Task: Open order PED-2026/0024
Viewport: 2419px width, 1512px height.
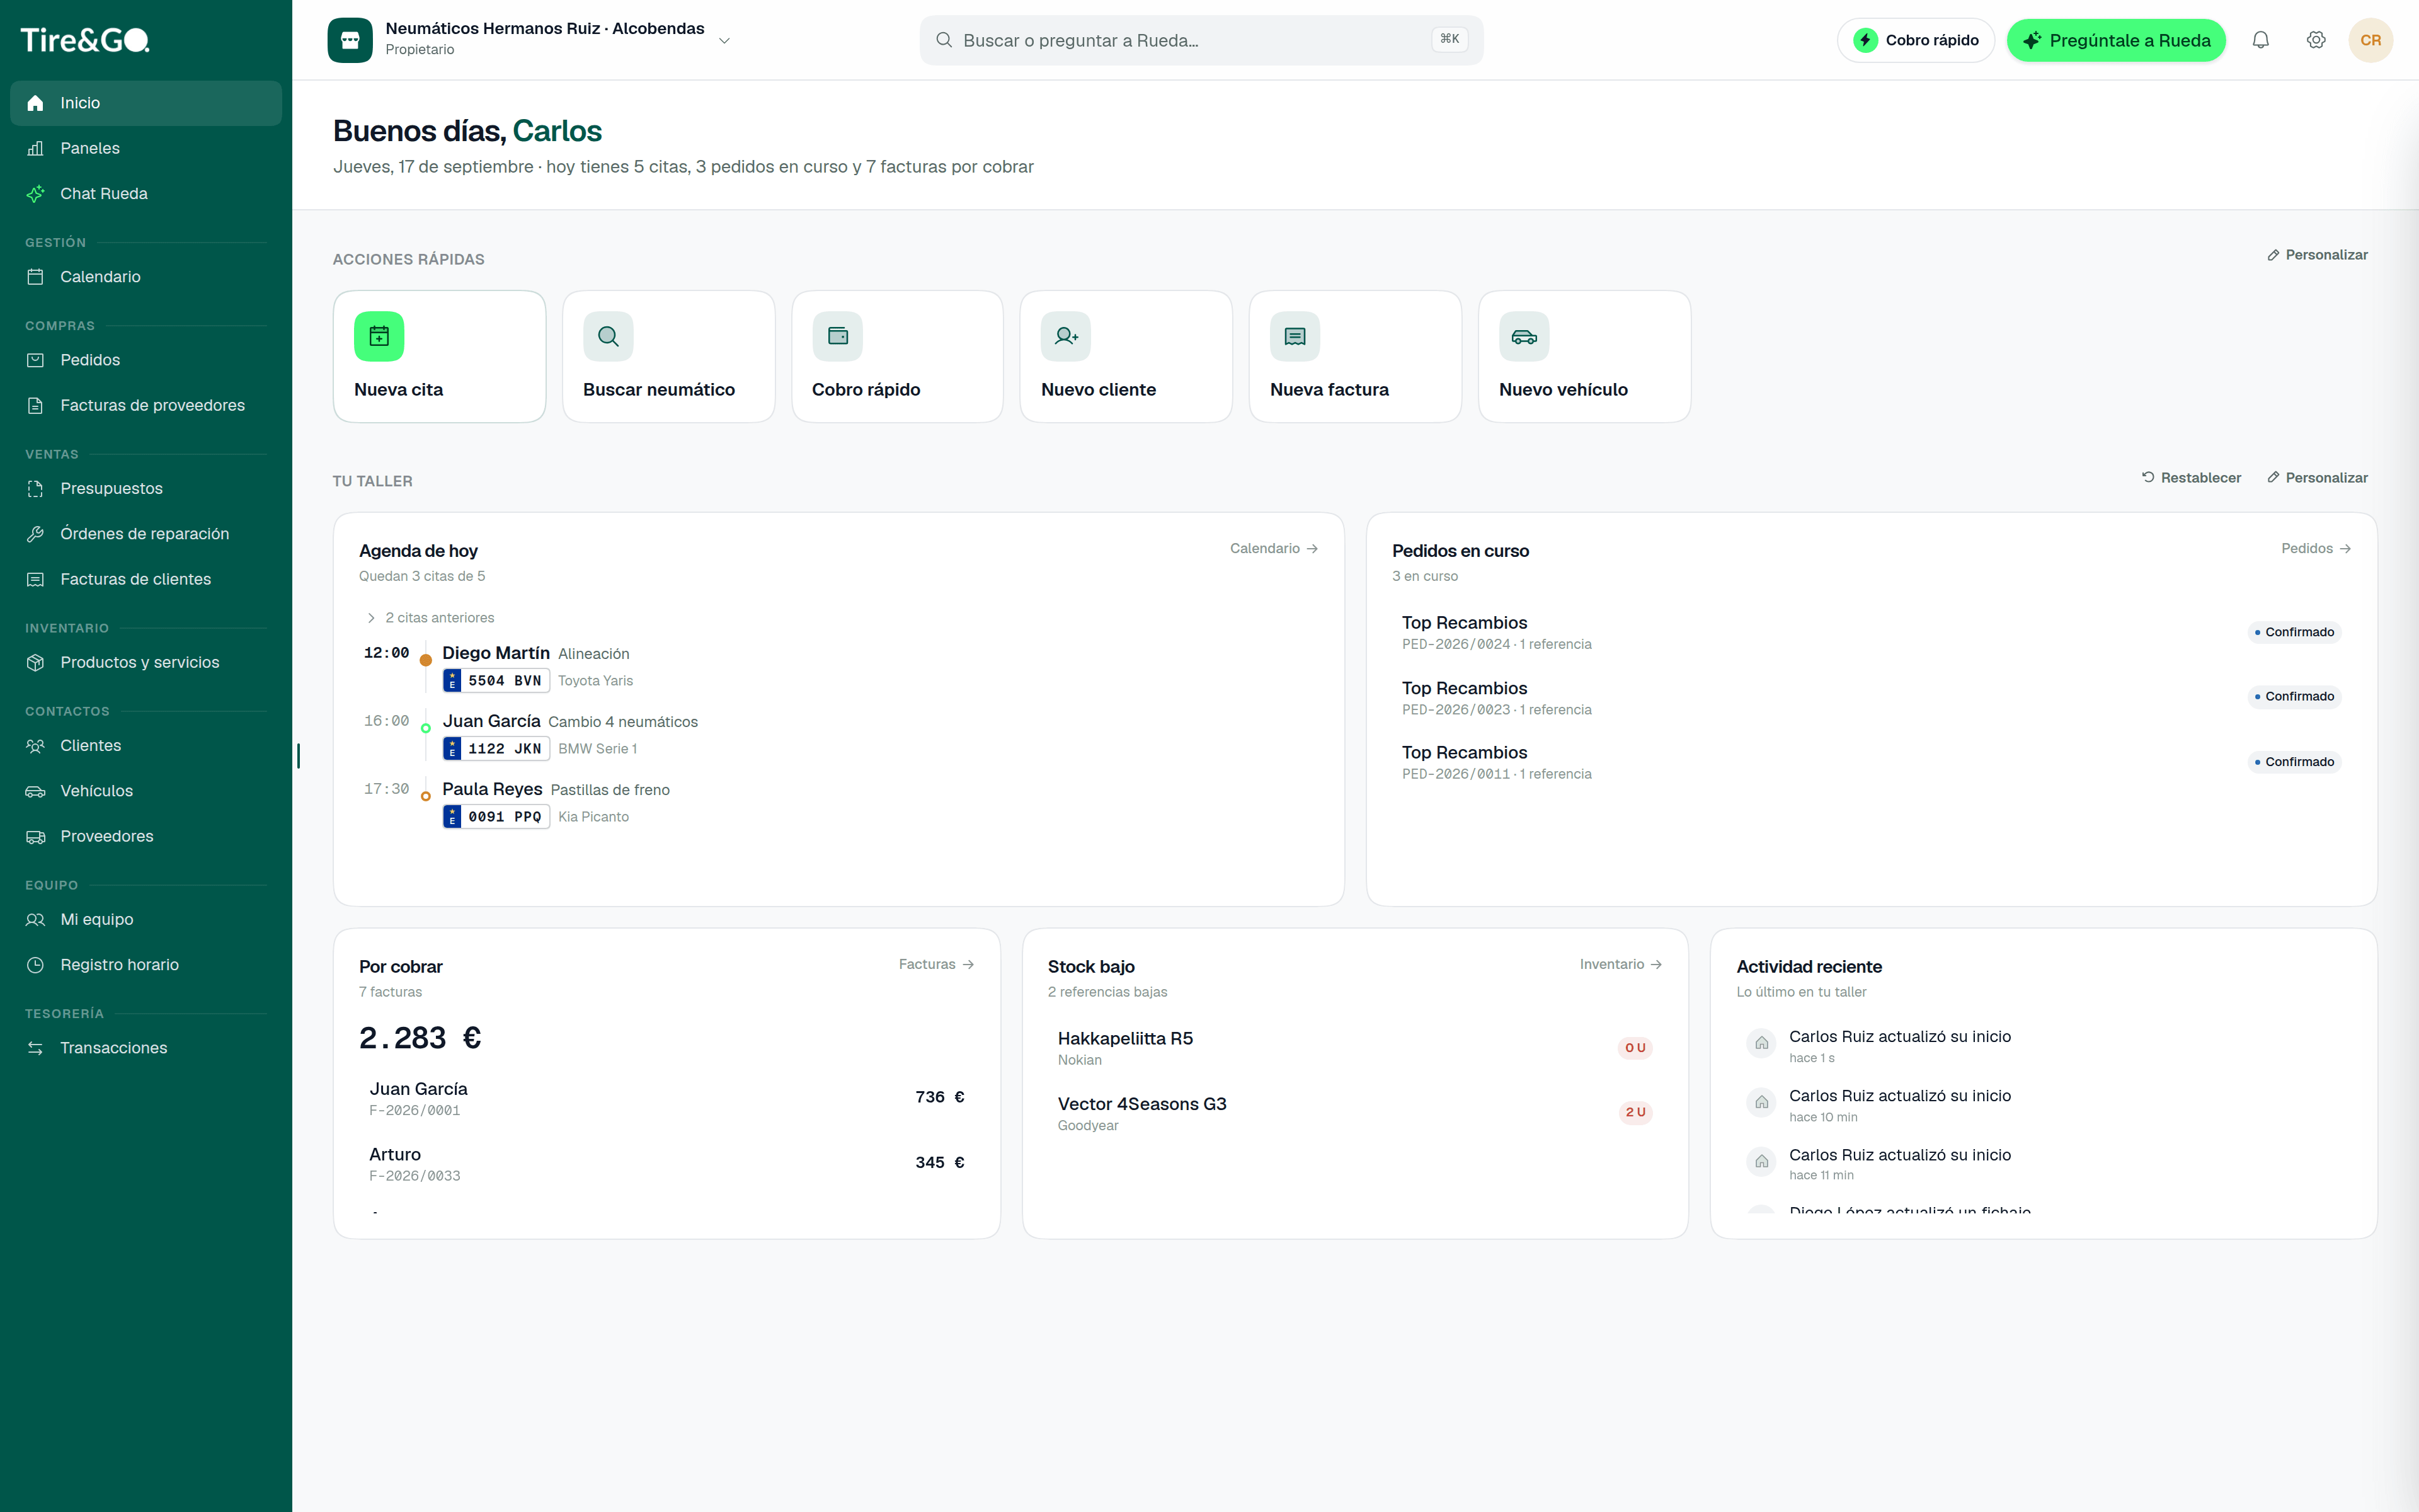Action: [x=1871, y=632]
